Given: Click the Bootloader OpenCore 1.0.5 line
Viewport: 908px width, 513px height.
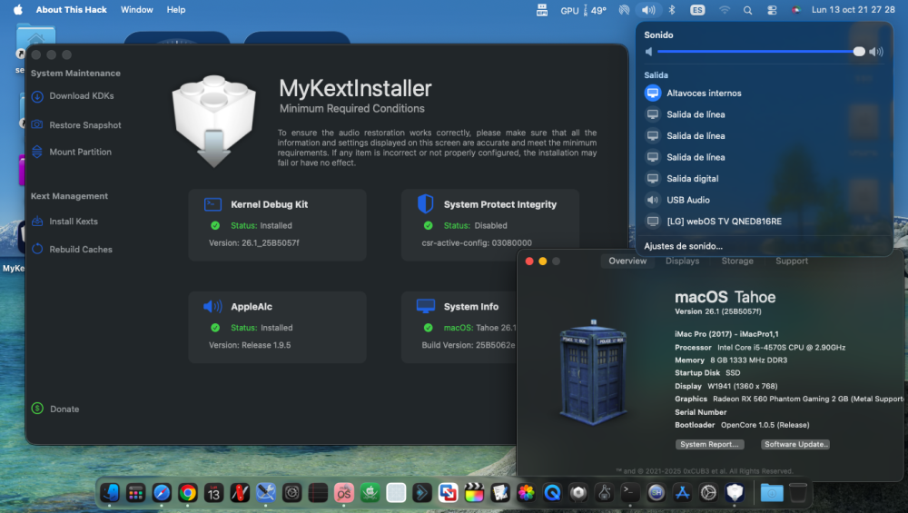Looking at the screenshot, I should click(x=742, y=425).
